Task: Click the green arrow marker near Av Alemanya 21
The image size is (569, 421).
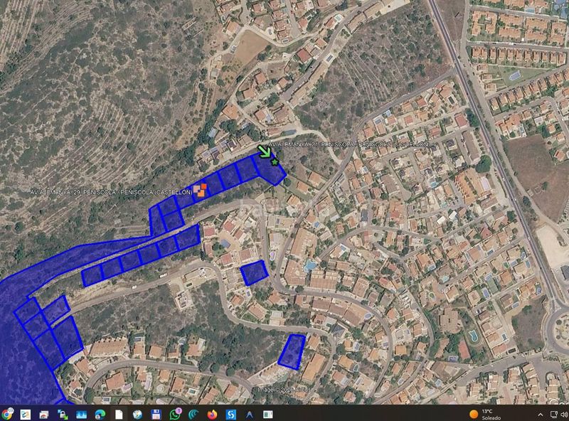Action: [265, 151]
